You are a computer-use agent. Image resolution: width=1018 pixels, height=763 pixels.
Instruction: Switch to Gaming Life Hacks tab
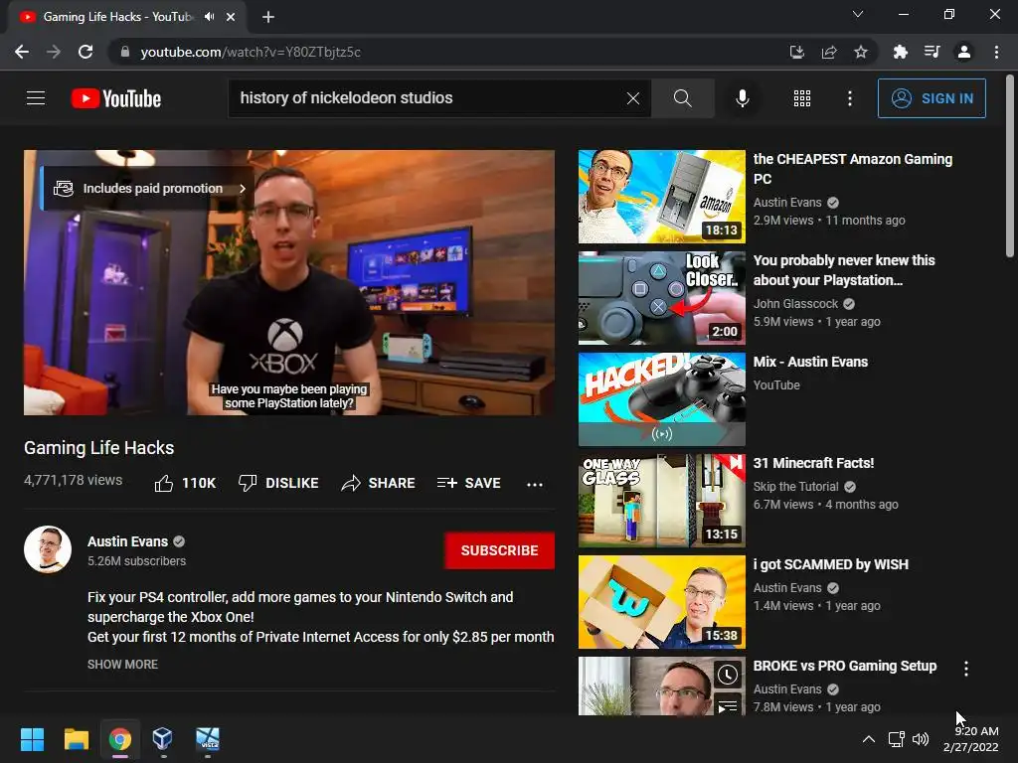[118, 17]
